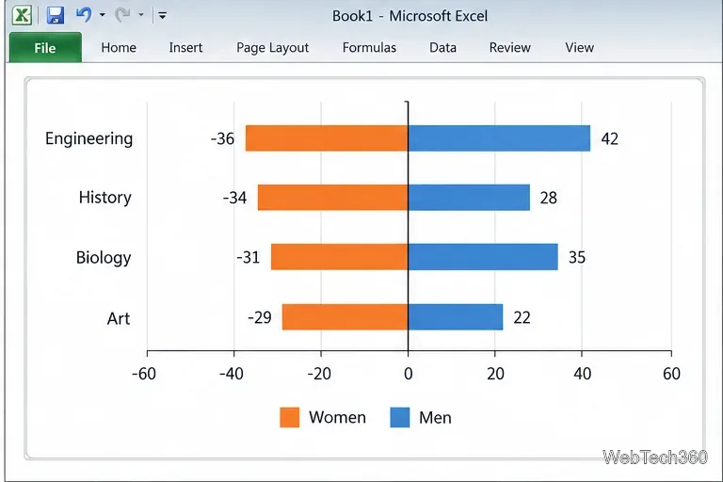The image size is (723, 482).
Task: Select the -31 data label
Action: point(249,257)
